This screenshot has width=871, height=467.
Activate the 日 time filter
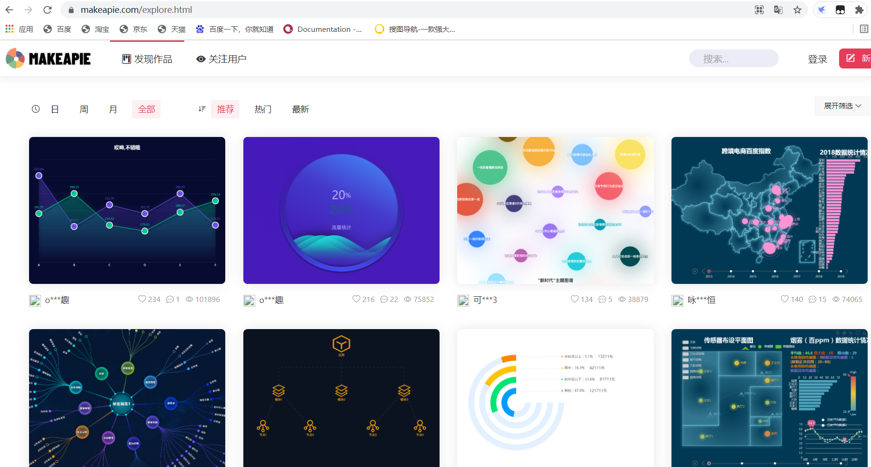pyautogui.click(x=55, y=109)
